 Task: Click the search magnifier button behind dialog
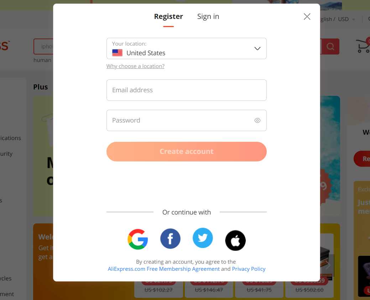tap(330, 47)
